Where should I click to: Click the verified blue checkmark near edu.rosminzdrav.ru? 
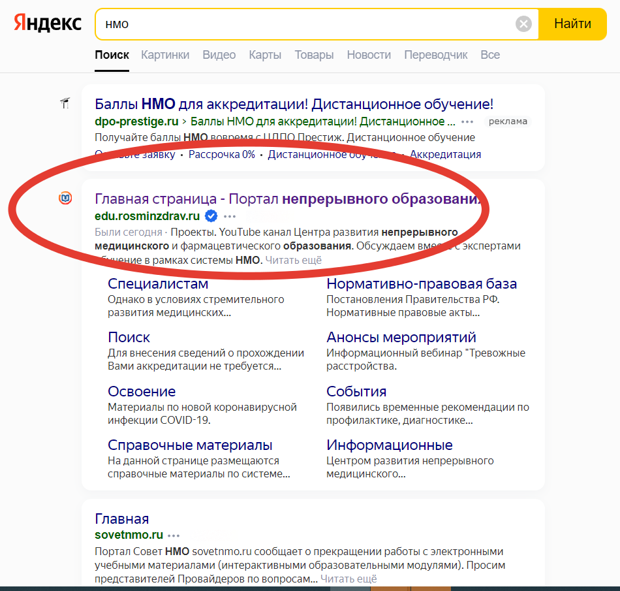click(x=210, y=214)
